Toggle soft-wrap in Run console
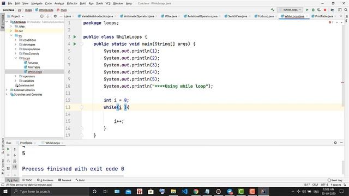This screenshot has height=196, width=349. (15, 161)
